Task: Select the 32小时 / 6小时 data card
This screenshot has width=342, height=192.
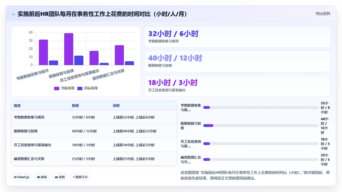Action: tap(237, 37)
